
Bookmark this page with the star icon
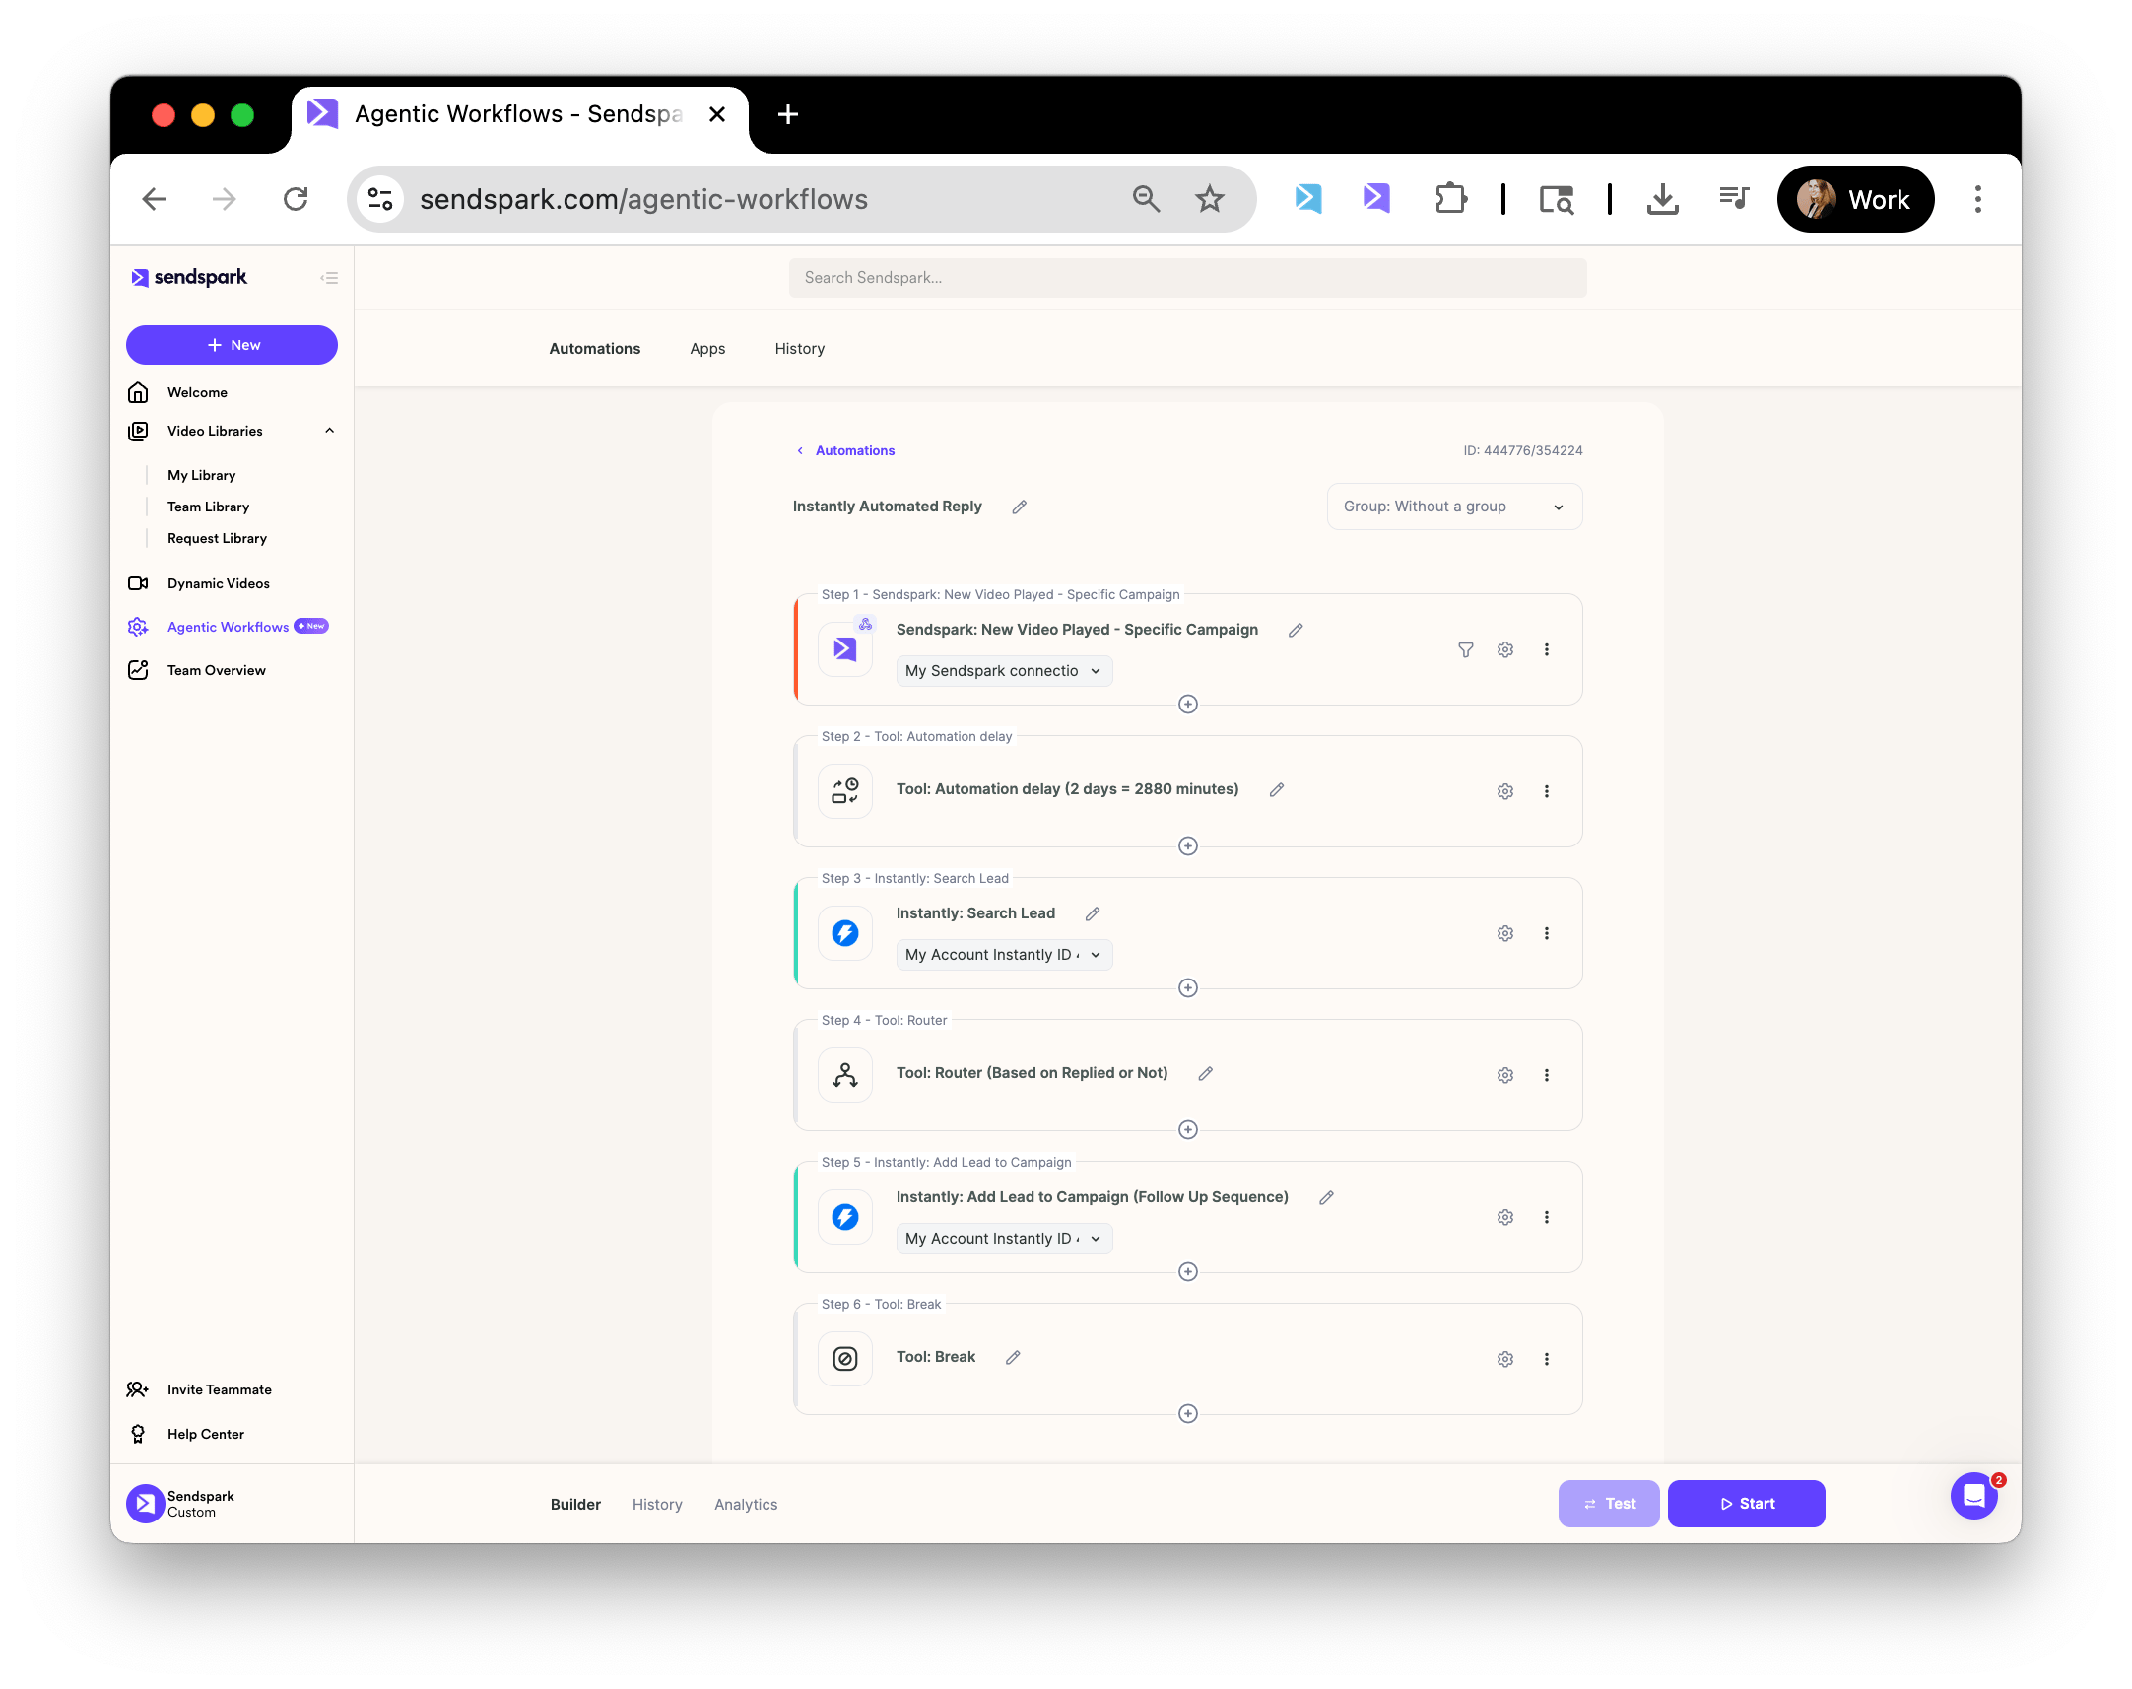pos(1209,200)
